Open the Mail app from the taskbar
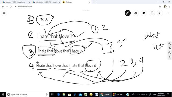172x97 pixels. coord(80,95)
